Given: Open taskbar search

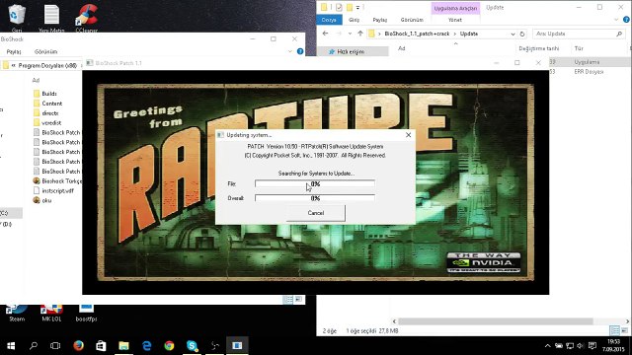Looking at the screenshot, I should coord(34,345).
